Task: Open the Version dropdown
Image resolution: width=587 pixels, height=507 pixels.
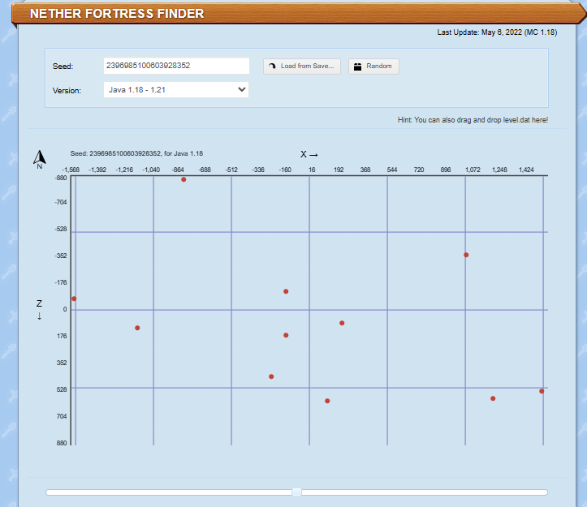Action: 176,90
